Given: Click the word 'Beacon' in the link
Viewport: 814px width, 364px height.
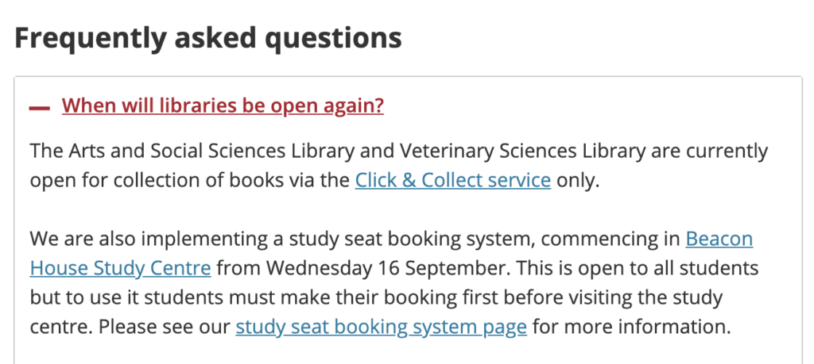Looking at the screenshot, I should point(719,239).
